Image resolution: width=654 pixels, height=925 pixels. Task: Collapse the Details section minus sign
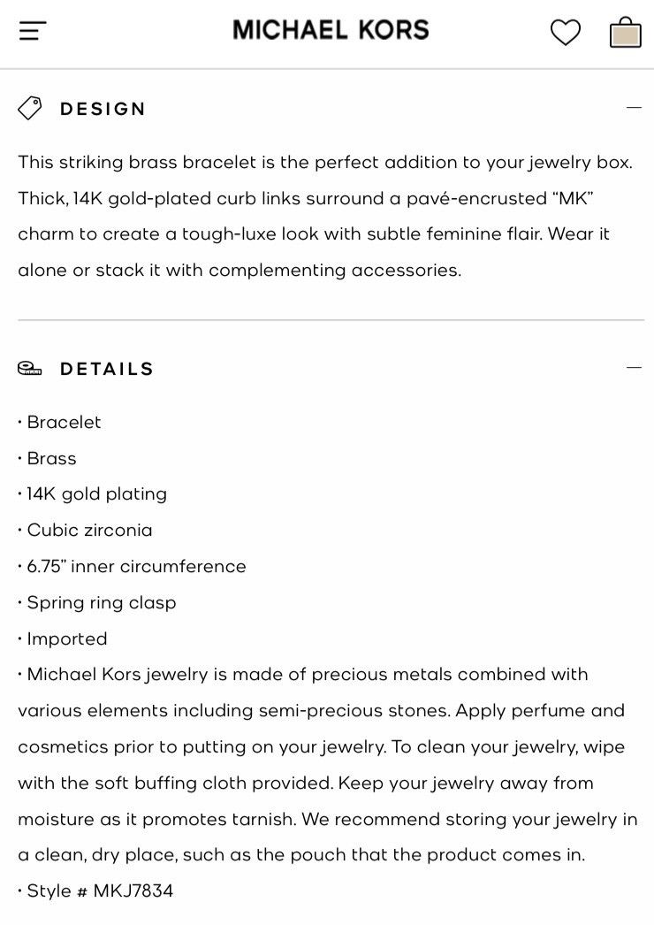click(634, 367)
